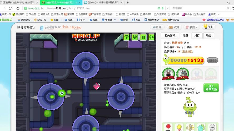Click username 地狱妖狼 link

point(177,43)
